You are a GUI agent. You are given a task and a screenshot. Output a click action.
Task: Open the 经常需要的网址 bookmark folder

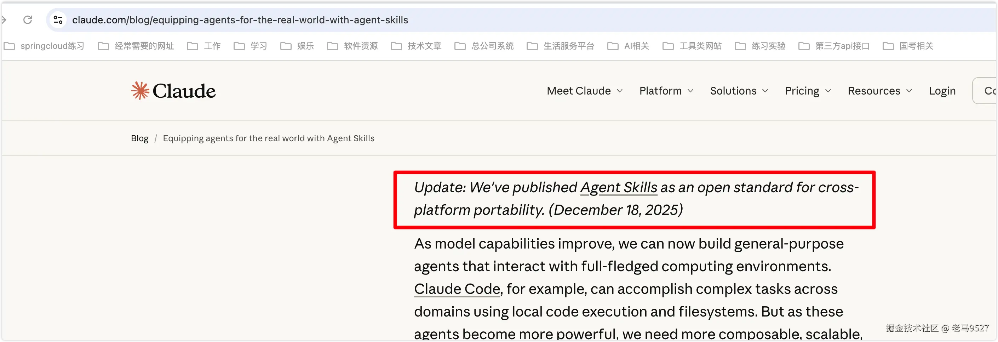[136, 46]
